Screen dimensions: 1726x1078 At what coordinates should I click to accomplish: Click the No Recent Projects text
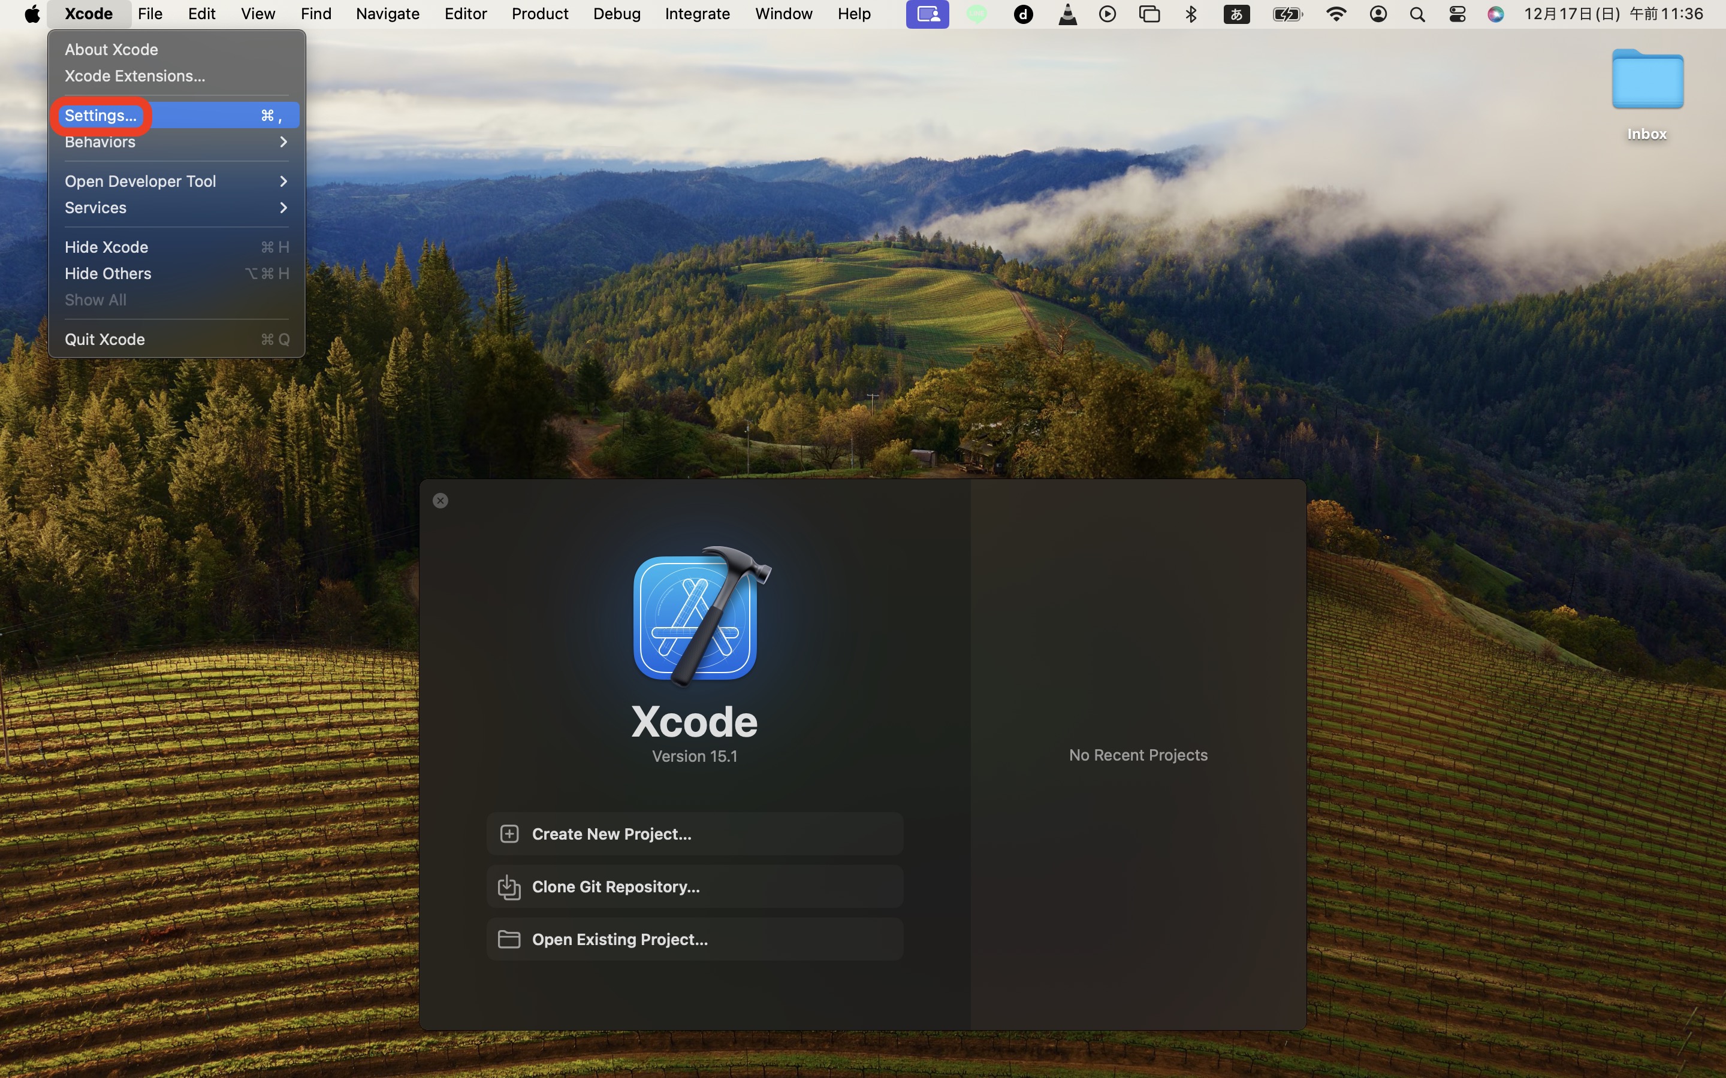[x=1137, y=755]
